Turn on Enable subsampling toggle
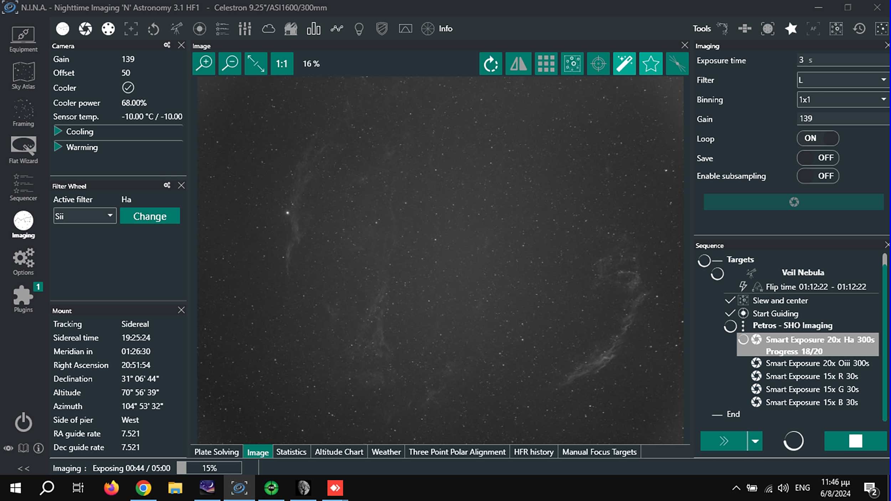This screenshot has height=501, width=891. (818, 176)
